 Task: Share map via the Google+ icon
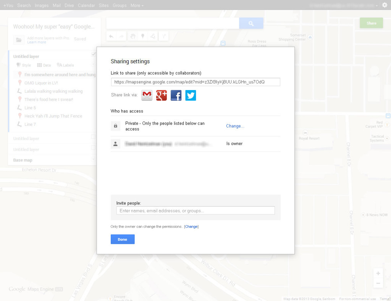[x=161, y=95]
